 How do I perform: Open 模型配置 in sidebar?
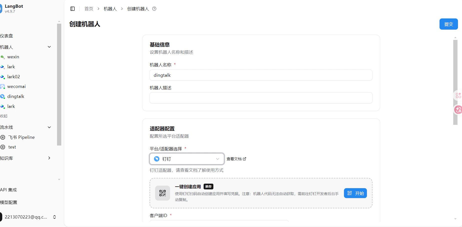(9, 202)
